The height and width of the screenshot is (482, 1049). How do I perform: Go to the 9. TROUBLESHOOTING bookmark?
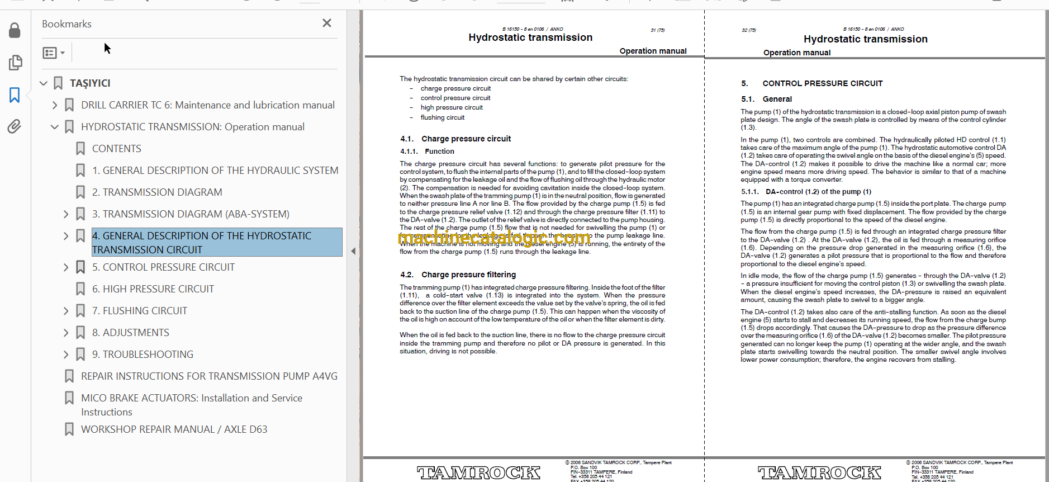tap(143, 355)
